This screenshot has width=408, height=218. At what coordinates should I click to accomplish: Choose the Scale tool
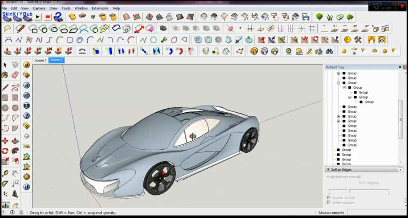tap(5, 161)
